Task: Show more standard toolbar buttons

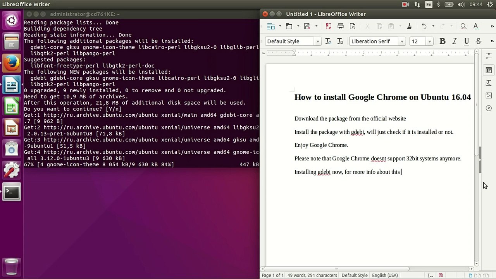Action: pos(492,26)
